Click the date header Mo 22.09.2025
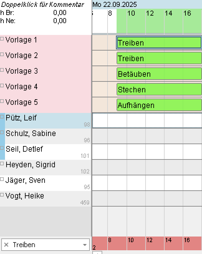Screen dimensions: 202x254 115,5
